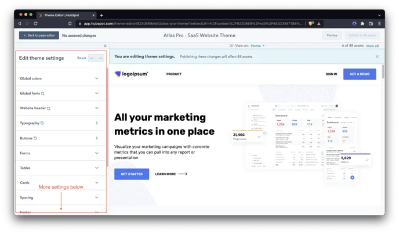Expand Tables settings
The height and width of the screenshot is (234, 399).
pyautogui.click(x=60, y=168)
